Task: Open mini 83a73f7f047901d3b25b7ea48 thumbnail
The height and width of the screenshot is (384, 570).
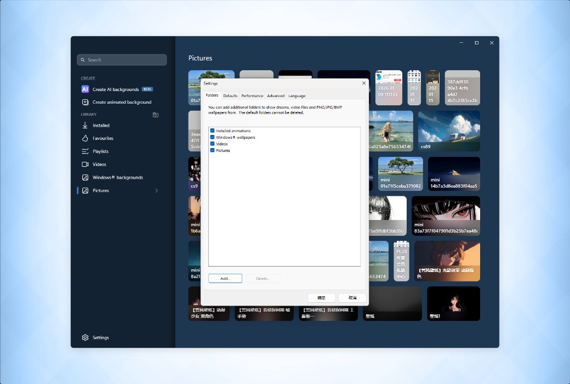Action: [x=446, y=216]
